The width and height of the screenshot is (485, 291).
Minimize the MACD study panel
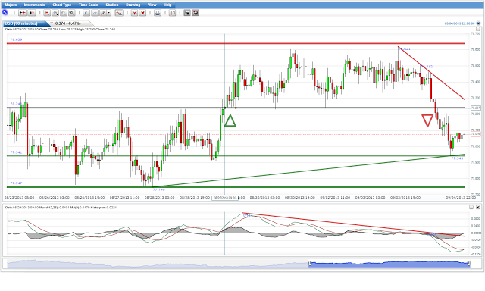coord(471,208)
